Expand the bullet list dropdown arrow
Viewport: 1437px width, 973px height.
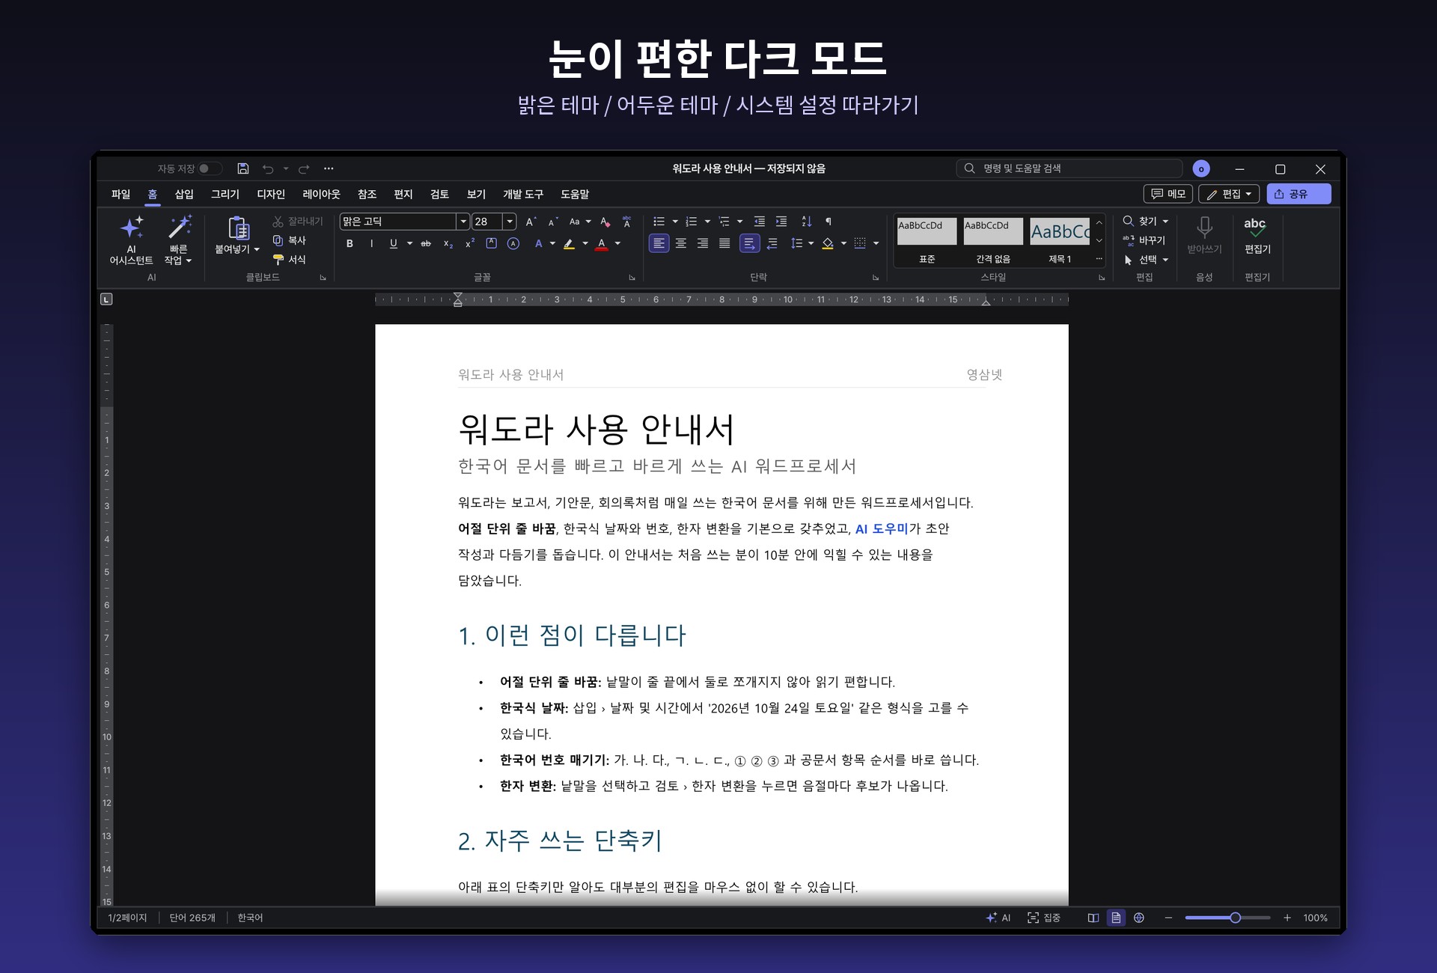tap(675, 222)
